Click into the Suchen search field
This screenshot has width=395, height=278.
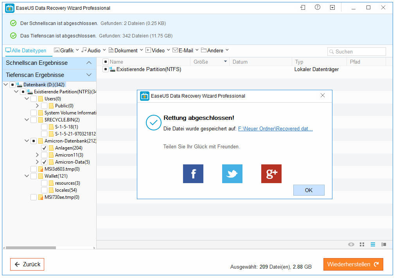pyautogui.click(x=356, y=52)
